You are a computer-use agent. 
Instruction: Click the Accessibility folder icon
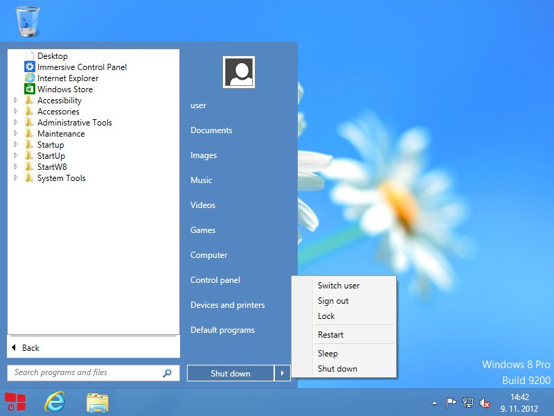click(30, 100)
